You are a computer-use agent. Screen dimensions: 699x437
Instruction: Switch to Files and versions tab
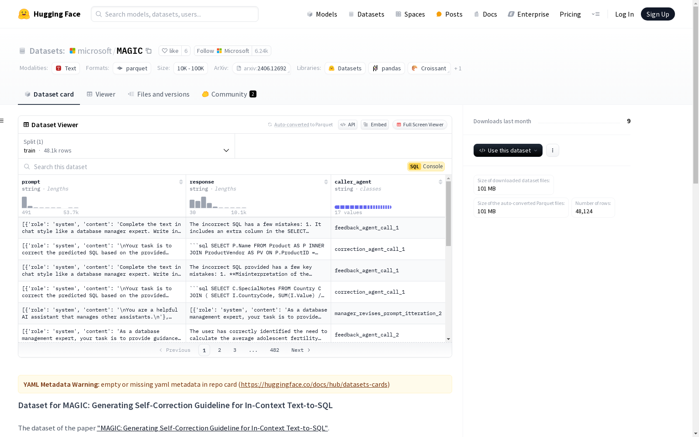click(x=159, y=94)
